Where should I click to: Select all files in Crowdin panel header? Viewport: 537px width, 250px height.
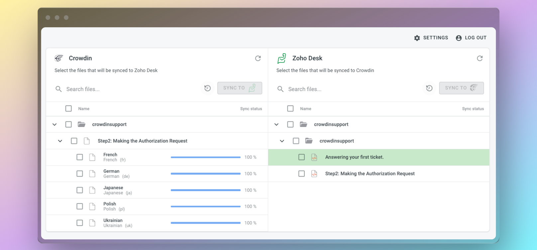click(68, 108)
